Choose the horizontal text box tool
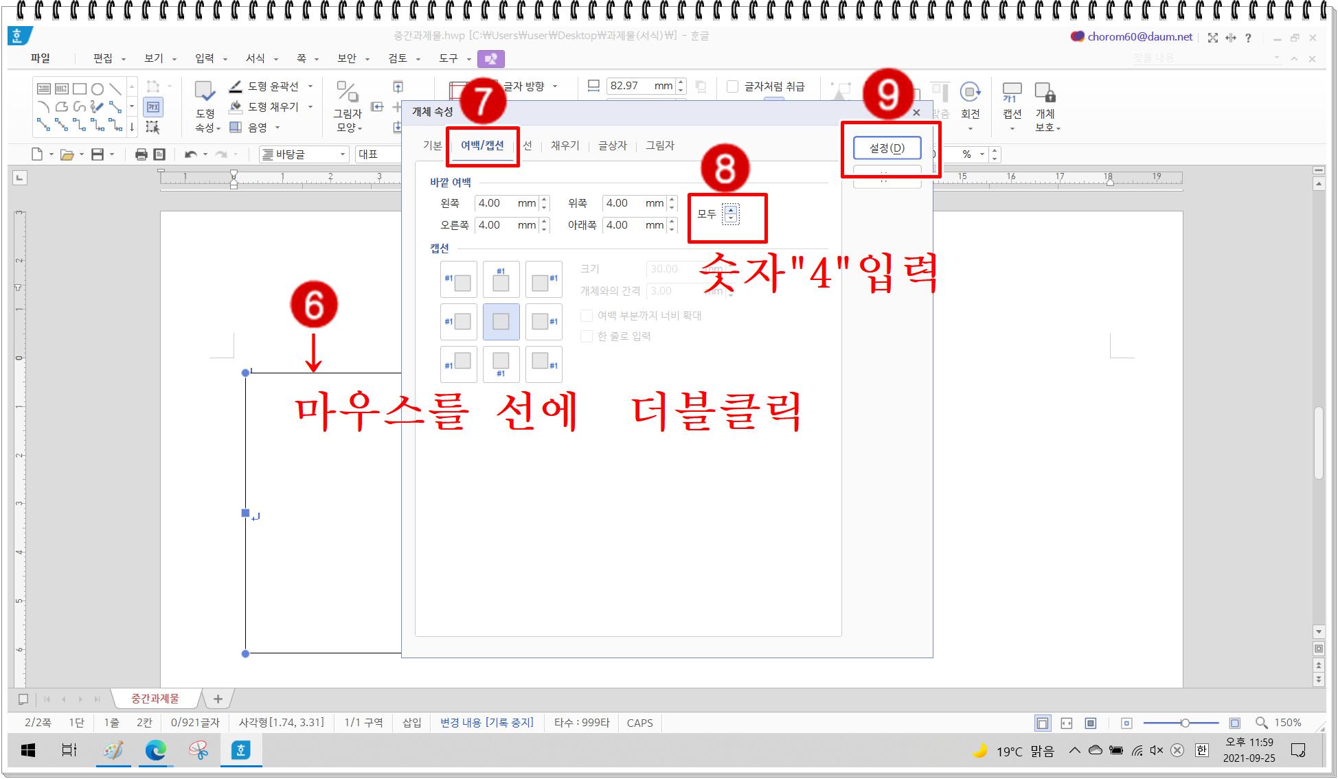Image resolution: width=1338 pixels, height=779 pixels. (x=44, y=89)
